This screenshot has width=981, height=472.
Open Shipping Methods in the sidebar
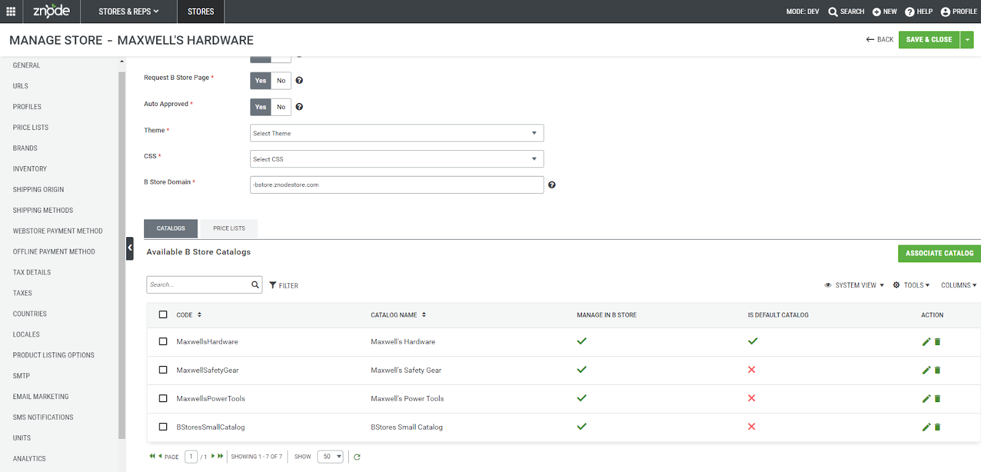43,210
